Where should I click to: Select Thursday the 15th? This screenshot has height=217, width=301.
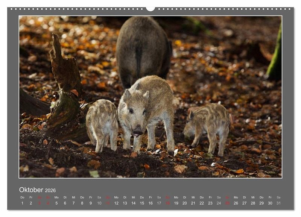[x=142, y=203]
